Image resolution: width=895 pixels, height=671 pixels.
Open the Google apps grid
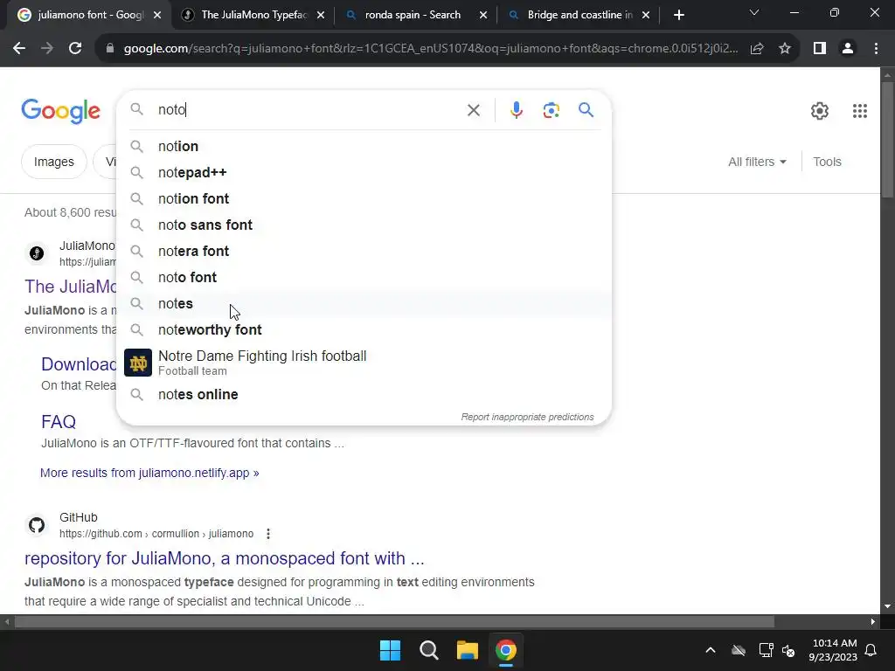click(860, 111)
